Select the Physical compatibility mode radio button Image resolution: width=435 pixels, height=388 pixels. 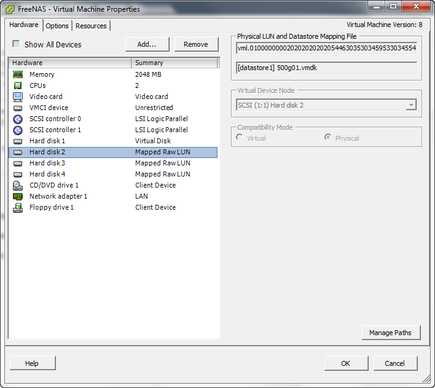tap(327, 137)
